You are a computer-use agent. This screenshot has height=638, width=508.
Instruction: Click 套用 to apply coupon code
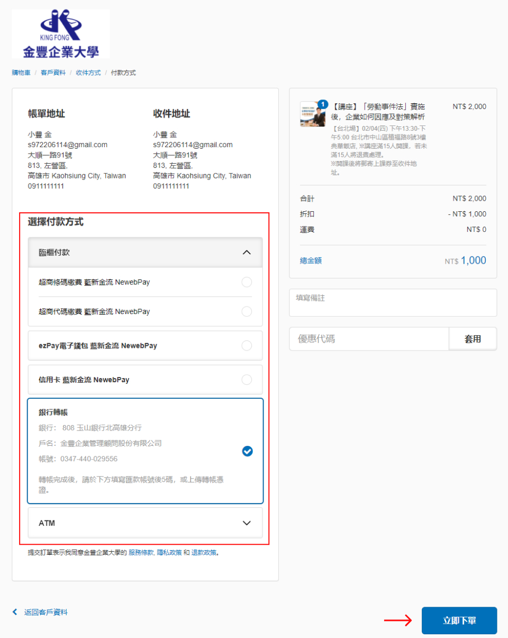(x=473, y=339)
